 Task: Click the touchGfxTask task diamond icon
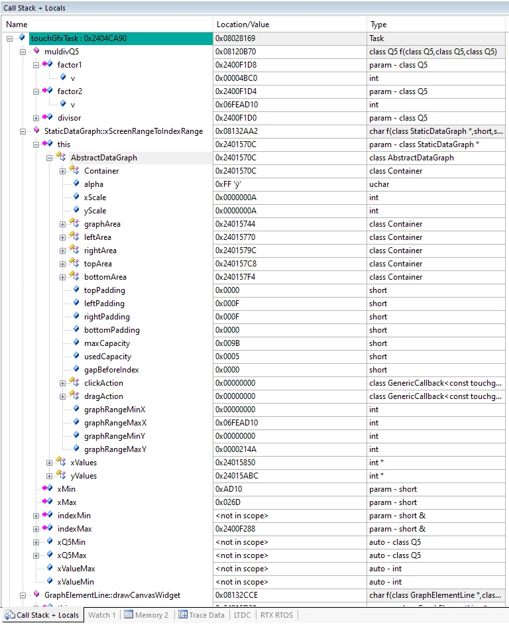[22, 38]
